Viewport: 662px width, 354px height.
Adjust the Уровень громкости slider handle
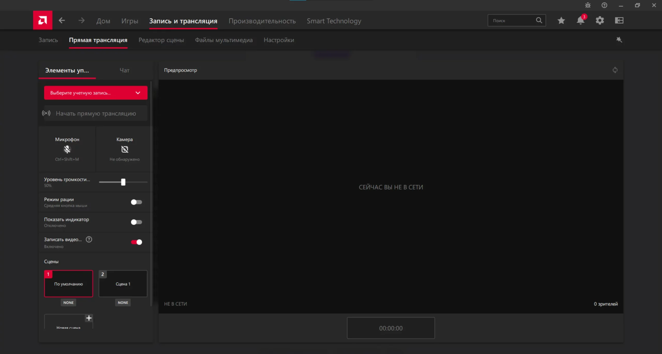(123, 182)
